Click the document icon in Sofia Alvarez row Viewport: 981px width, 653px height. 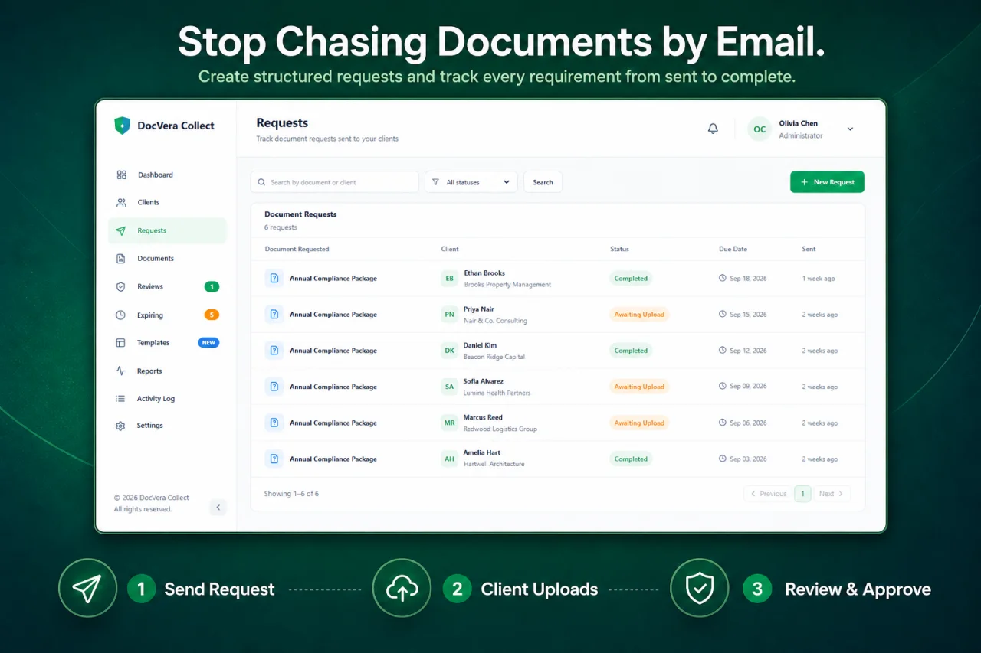coord(274,387)
